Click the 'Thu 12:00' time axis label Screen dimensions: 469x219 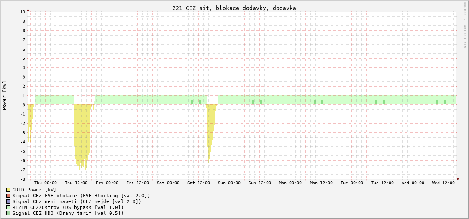click(76, 183)
